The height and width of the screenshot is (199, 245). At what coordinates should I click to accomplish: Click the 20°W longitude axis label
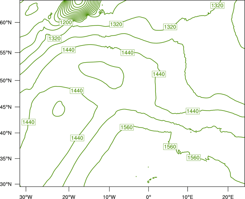69,197
